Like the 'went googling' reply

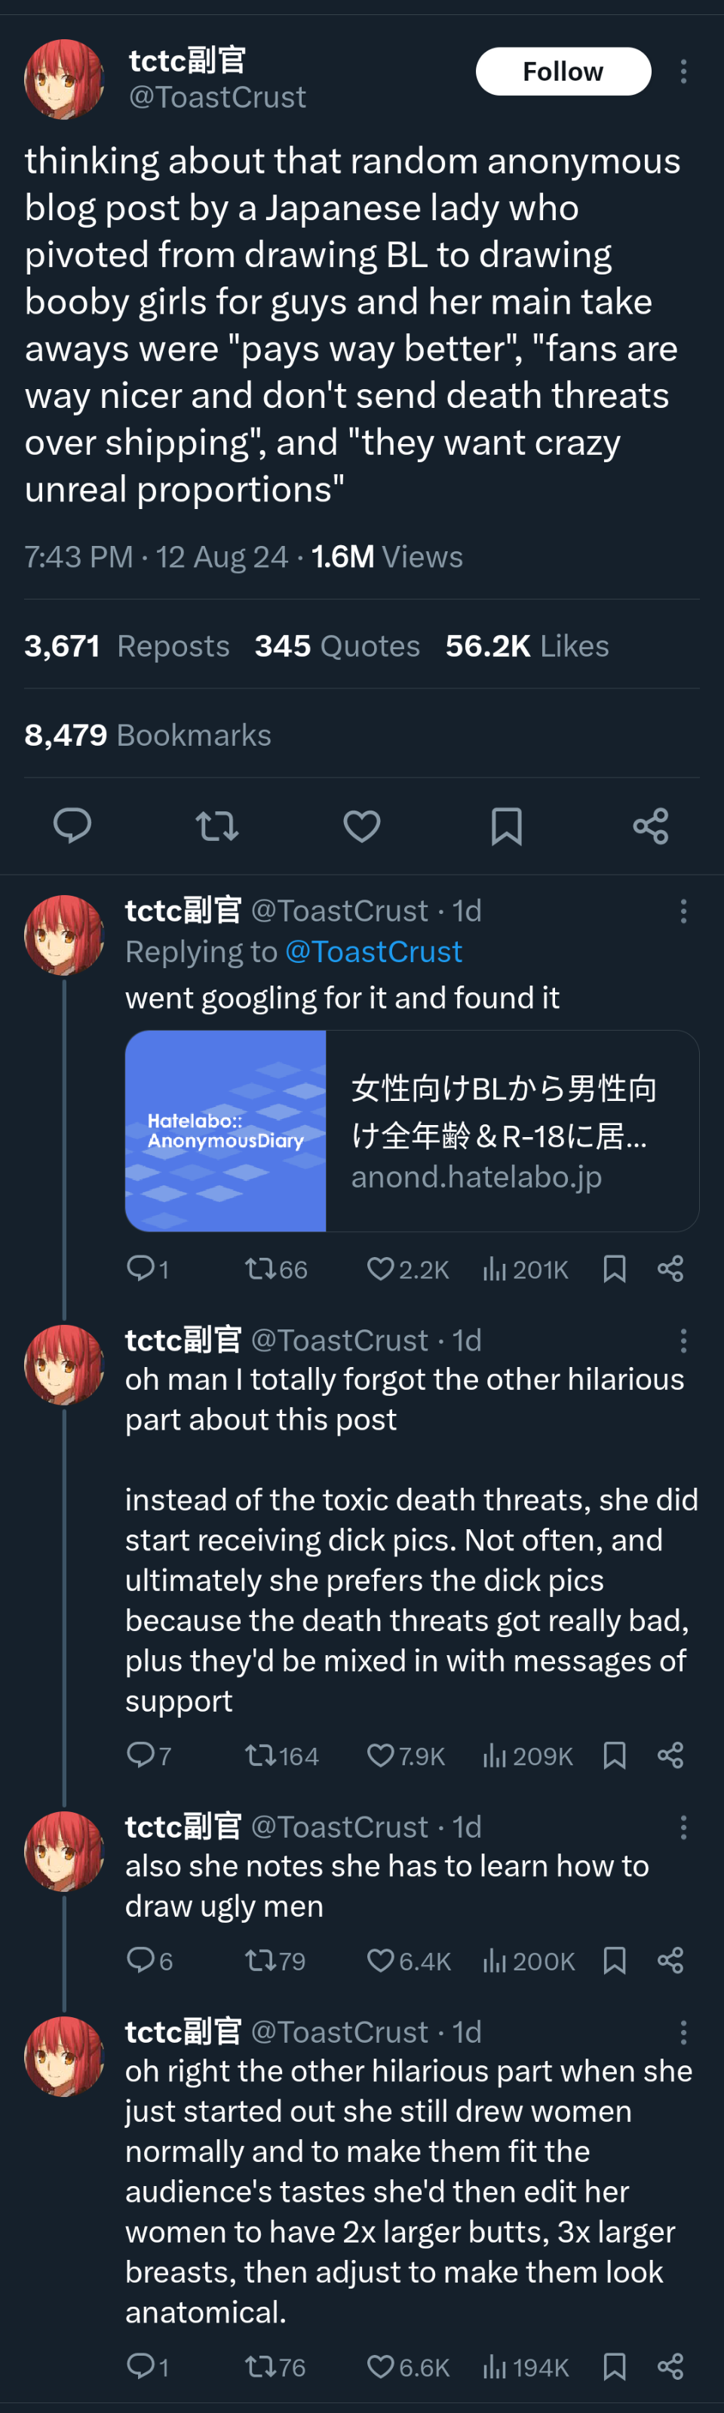(x=380, y=1268)
